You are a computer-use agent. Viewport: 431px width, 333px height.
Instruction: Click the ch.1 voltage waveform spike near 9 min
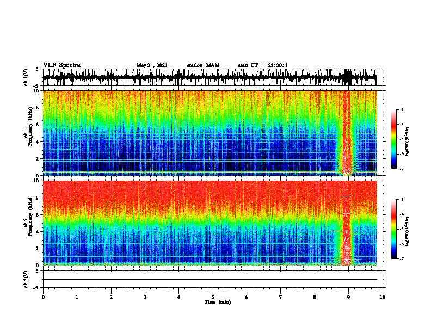(348, 77)
